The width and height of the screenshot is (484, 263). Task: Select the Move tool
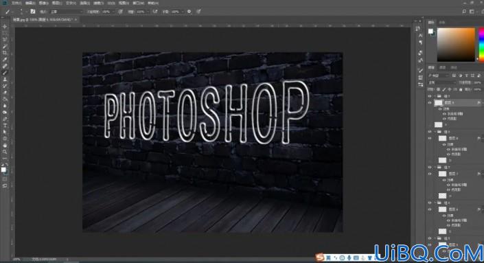(x=5, y=27)
